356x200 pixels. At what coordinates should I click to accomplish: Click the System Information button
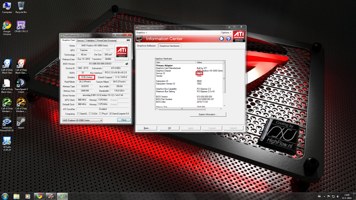click(208, 114)
